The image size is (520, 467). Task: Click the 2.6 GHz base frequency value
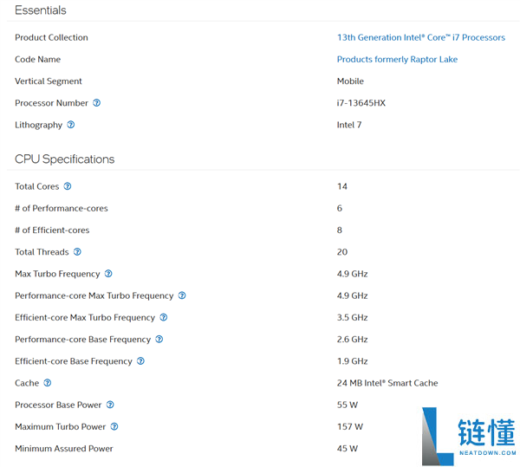[x=352, y=340]
